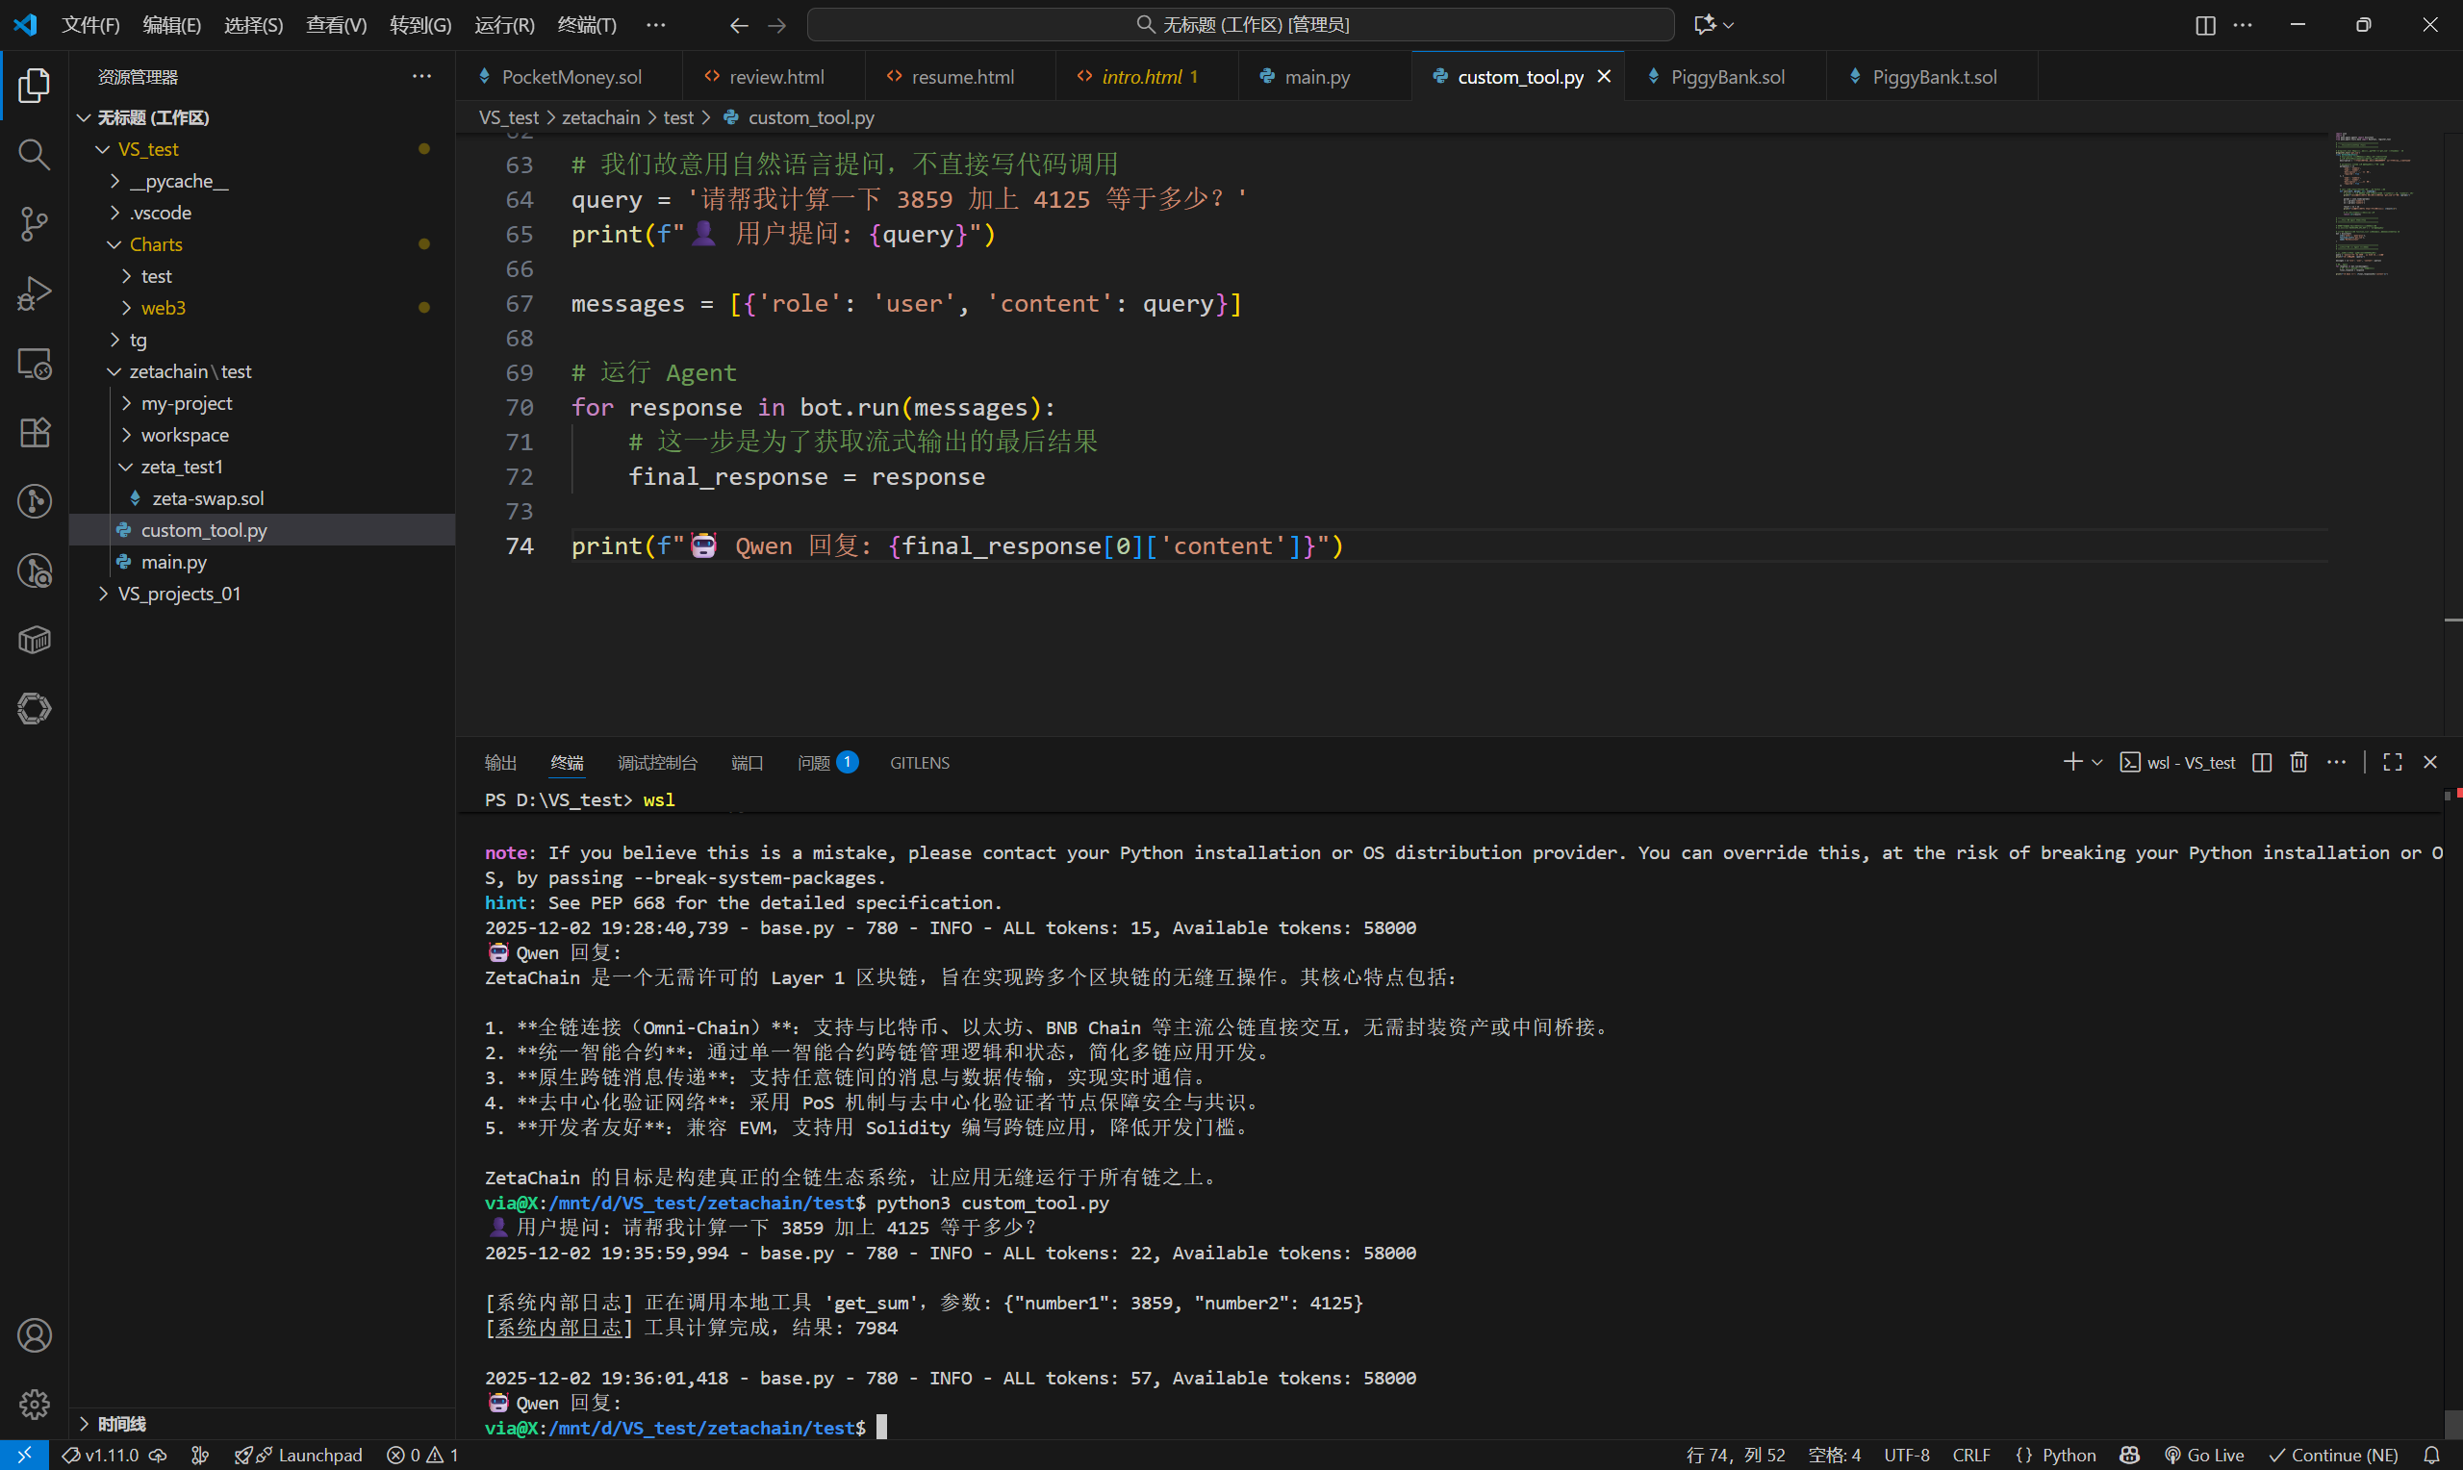This screenshot has height=1470, width=2463.
Task: Collapse the zeta_test1 folder
Action: [127, 467]
